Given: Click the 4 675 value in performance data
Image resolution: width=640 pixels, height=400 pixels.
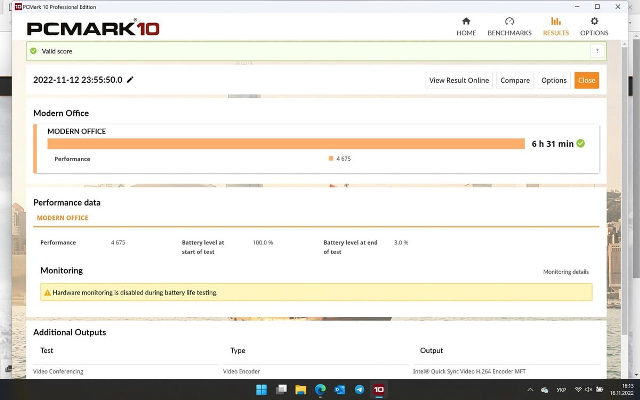Looking at the screenshot, I should (x=118, y=242).
